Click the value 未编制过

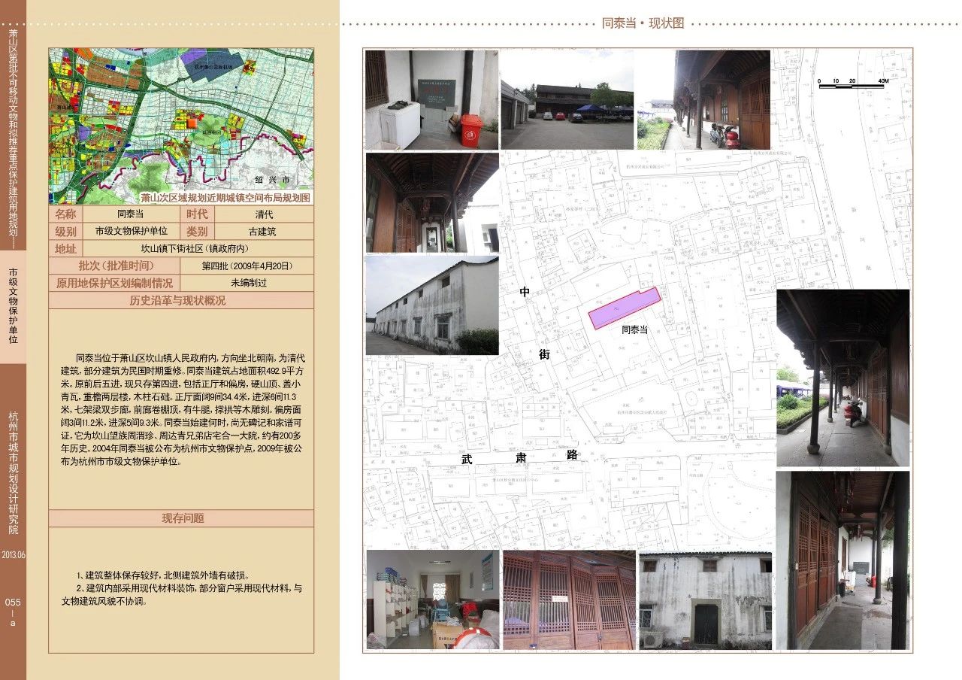pos(248,284)
